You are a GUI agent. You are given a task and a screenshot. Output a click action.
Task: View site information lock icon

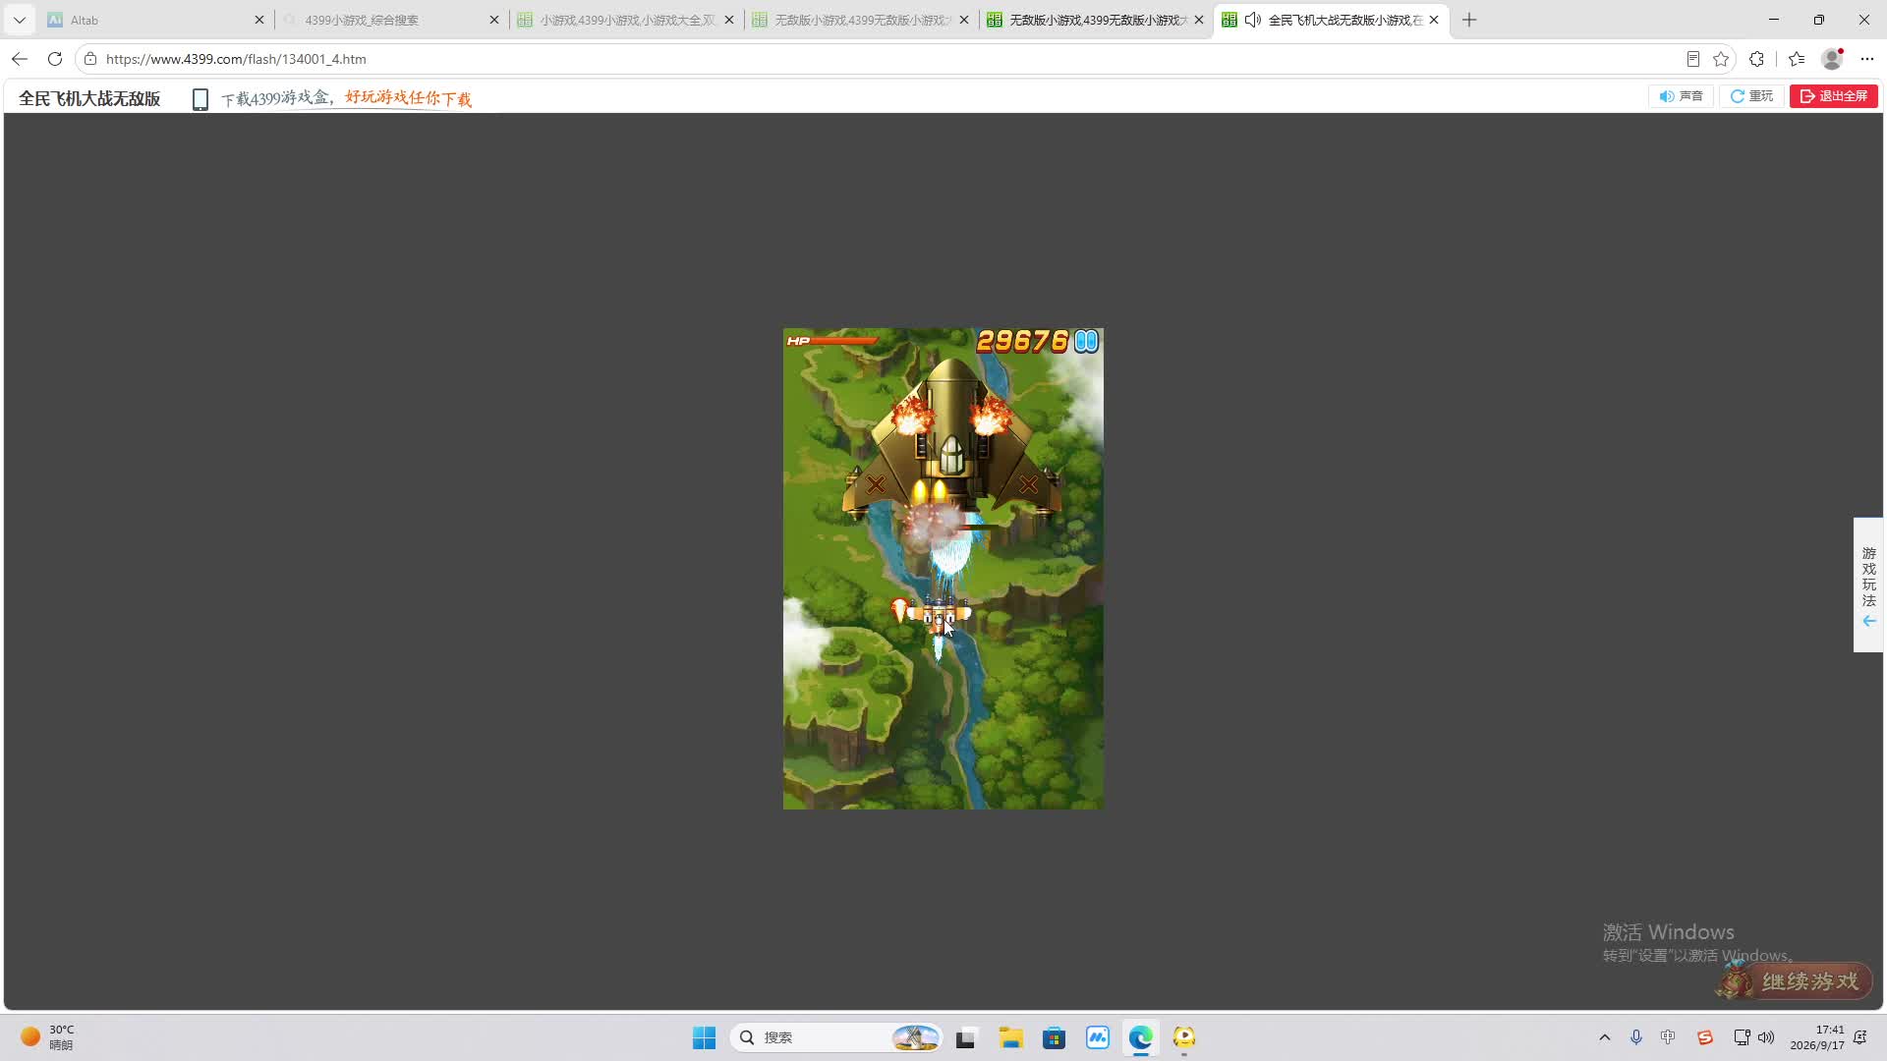click(x=90, y=59)
